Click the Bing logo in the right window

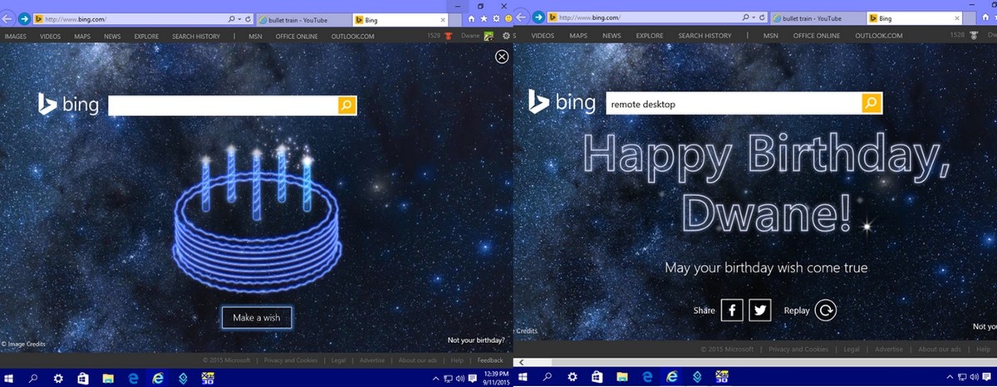[562, 101]
